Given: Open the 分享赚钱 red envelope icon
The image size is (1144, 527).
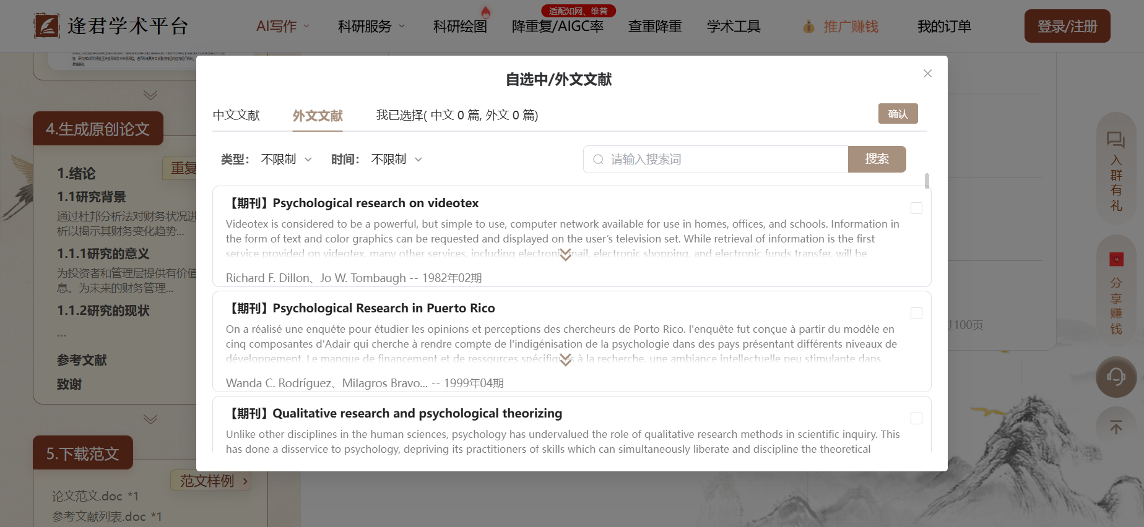Looking at the screenshot, I should pyautogui.click(x=1116, y=259).
